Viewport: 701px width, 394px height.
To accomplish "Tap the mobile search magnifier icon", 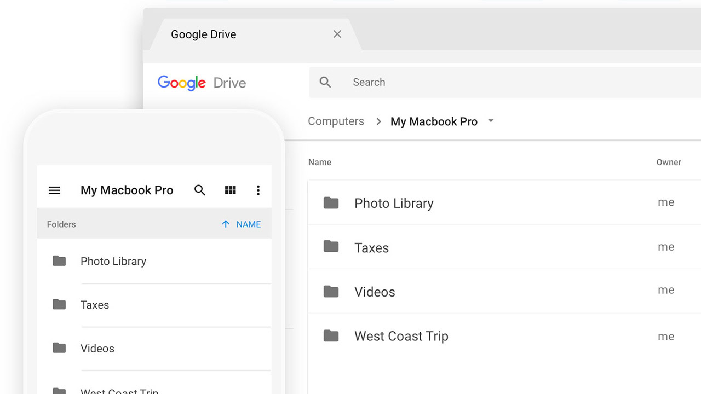I will [200, 190].
